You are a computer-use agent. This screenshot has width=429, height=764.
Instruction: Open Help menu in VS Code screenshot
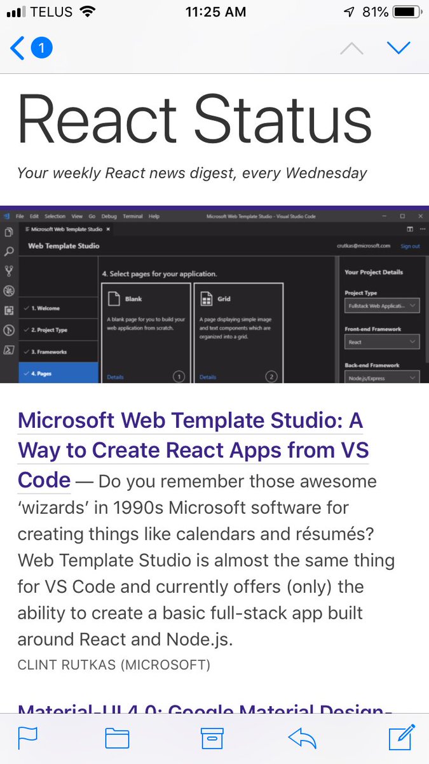(154, 216)
